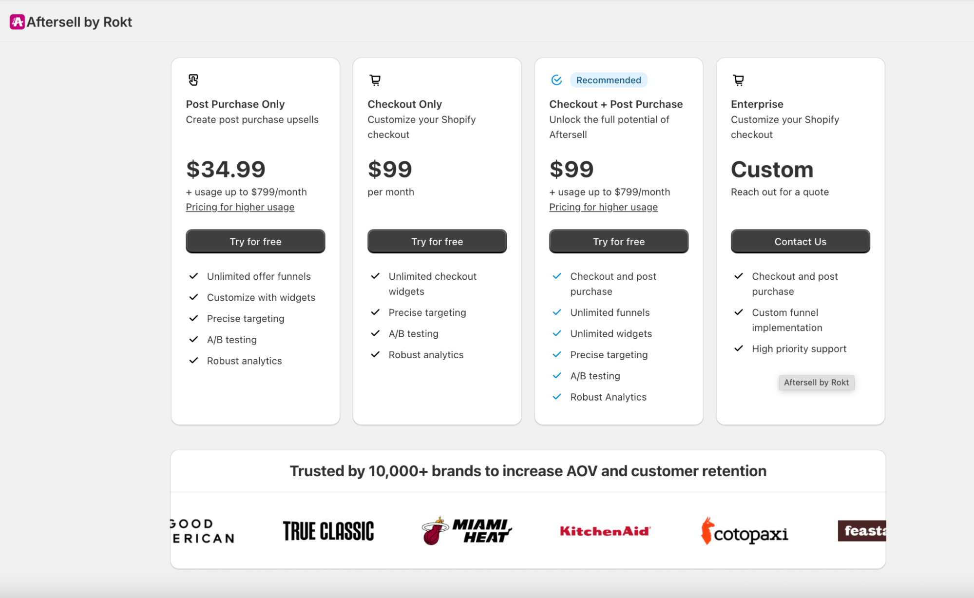Click the Aftersell by Rokt logo icon

(16, 21)
